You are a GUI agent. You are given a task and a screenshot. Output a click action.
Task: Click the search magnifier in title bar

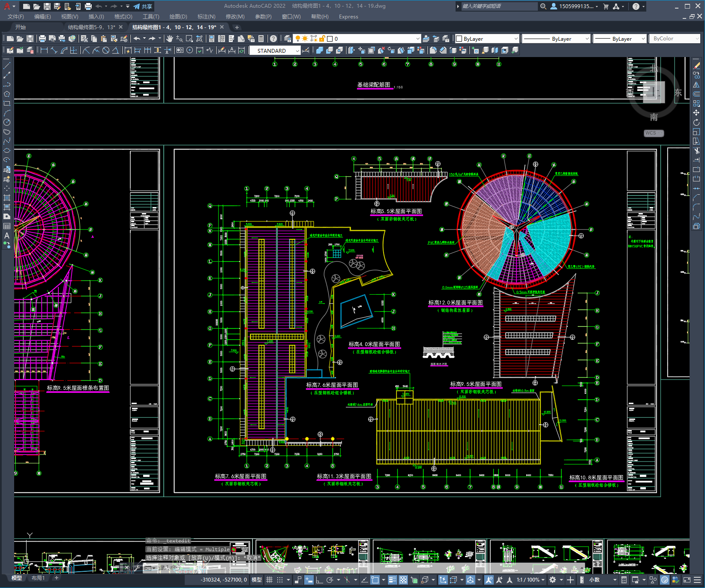(543, 6)
